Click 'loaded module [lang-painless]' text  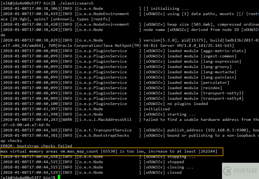202,77
